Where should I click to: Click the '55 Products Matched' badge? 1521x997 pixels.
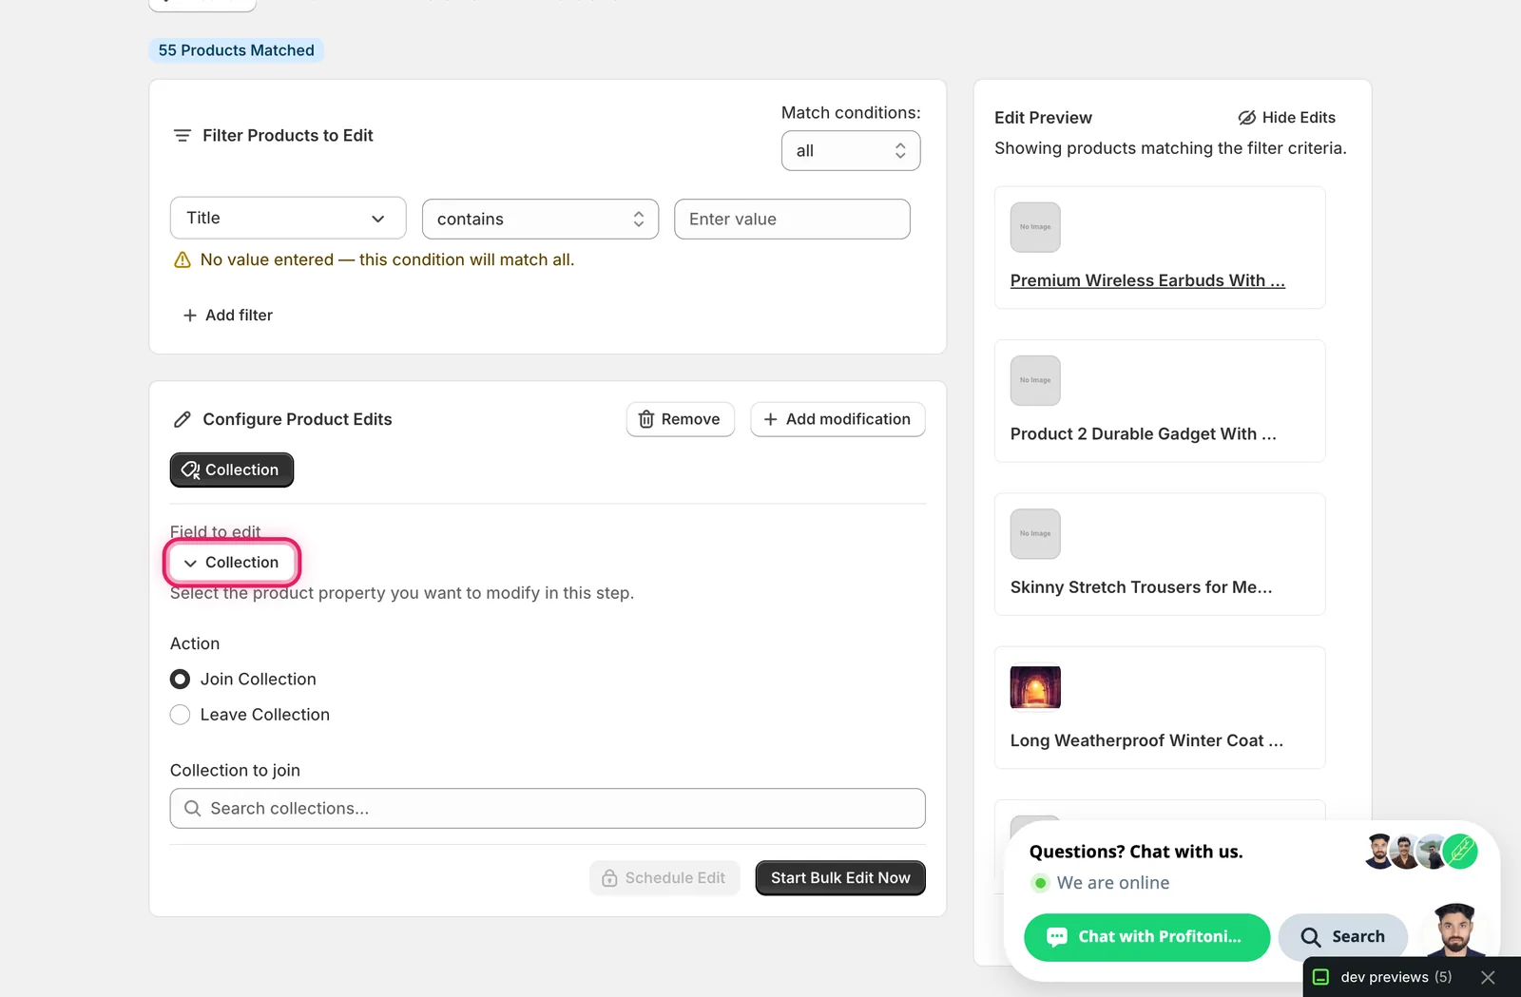[236, 50]
